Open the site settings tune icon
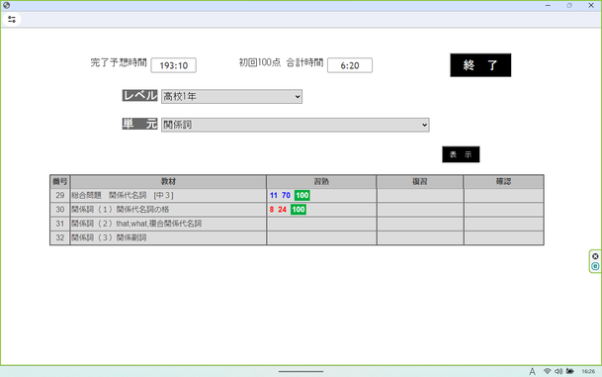 [x=12, y=19]
